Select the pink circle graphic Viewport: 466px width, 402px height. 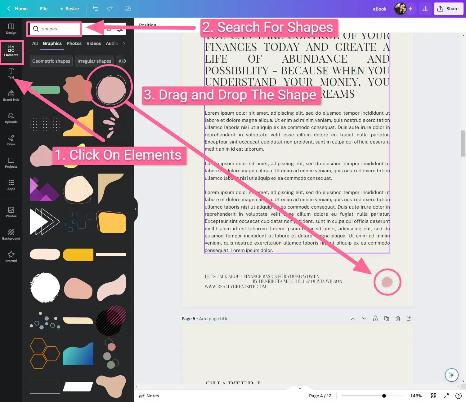click(x=111, y=90)
